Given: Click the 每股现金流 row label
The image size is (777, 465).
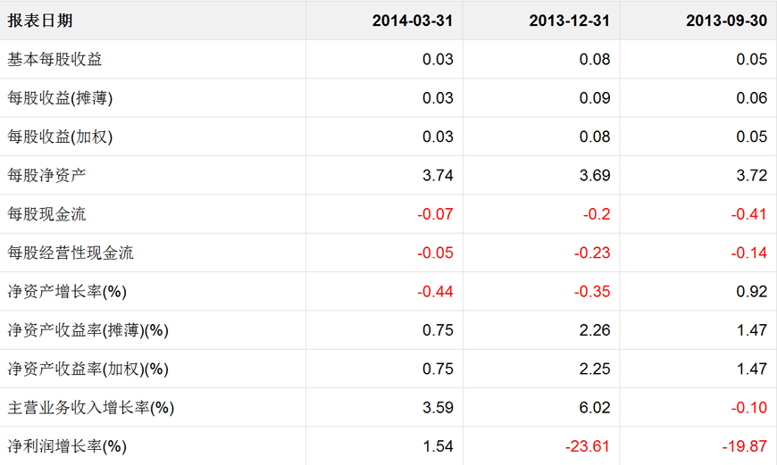Looking at the screenshot, I should click(x=47, y=214).
